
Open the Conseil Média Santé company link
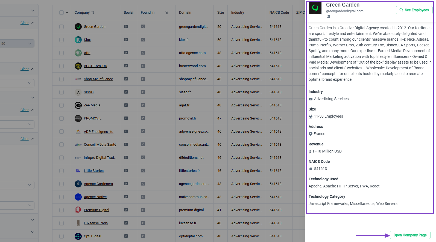tap(100, 145)
